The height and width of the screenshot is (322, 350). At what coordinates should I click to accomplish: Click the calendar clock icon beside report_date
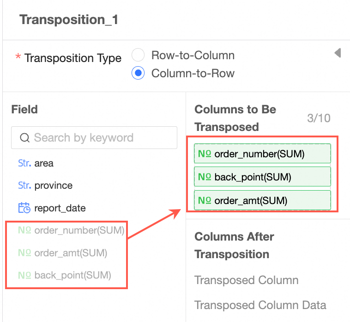coord(24,208)
